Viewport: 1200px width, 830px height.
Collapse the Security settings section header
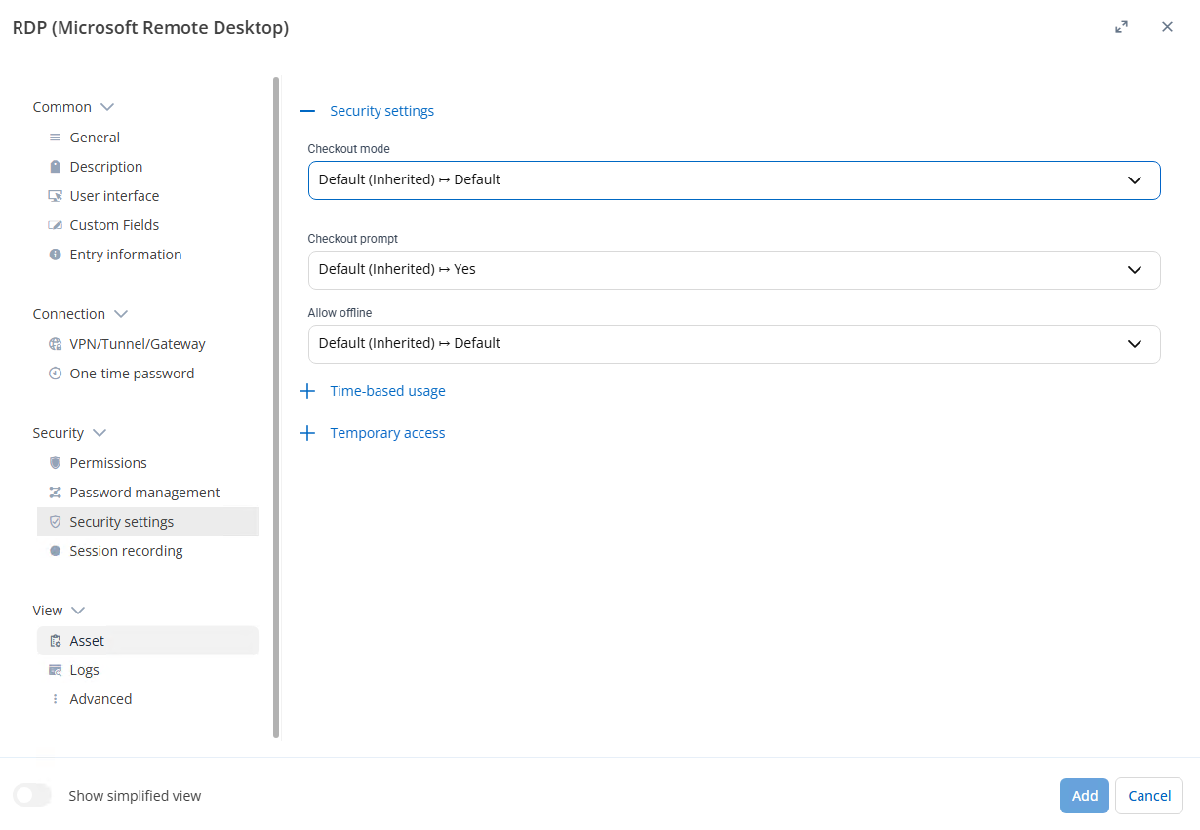pyautogui.click(x=307, y=111)
